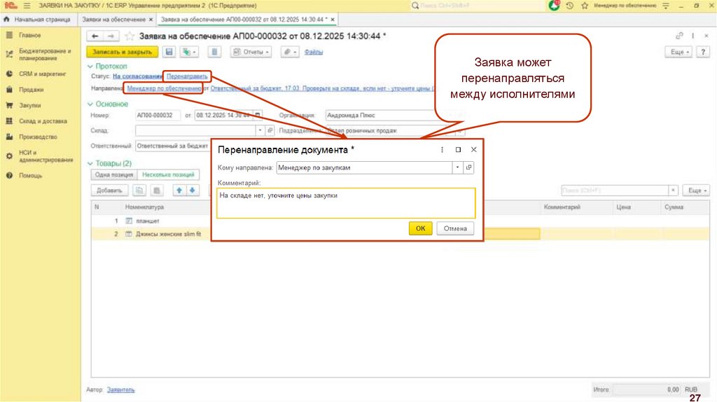Open Помощь section in sidebar
The width and height of the screenshot is (717, 402).
tap(30, 176)
